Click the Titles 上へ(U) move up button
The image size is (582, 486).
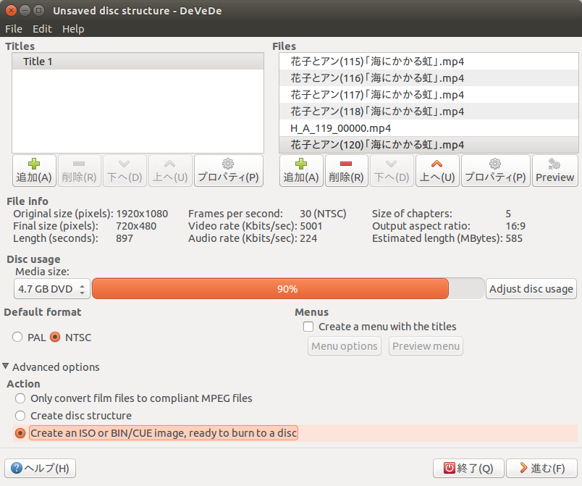point(170,170)
